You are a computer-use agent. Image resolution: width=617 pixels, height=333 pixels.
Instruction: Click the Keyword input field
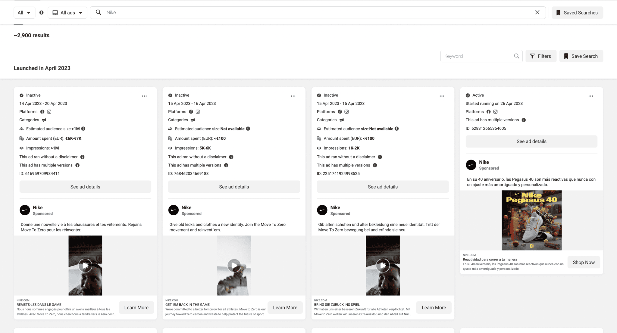[x=481, y=56]
